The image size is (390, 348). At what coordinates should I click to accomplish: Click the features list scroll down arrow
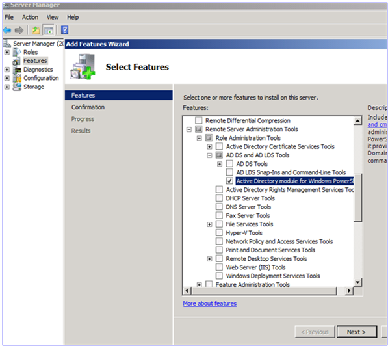point(358,282)
